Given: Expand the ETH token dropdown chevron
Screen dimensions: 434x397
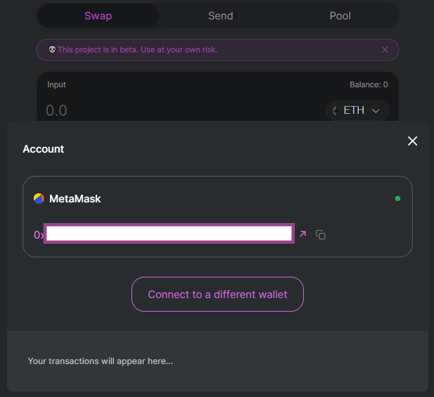Looking at the screenshot, I should 376,111.
